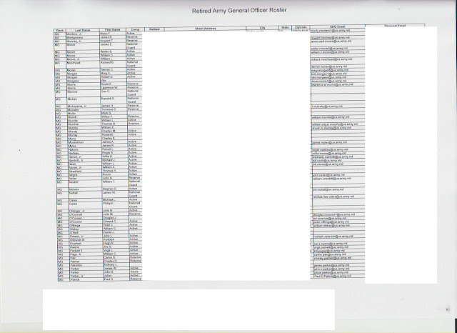Image resolution: width=457 pixels, height=333 pixels.
Task: Click email 'roger.nadeau@us.army.mil'
Action: tap(330, 150)
